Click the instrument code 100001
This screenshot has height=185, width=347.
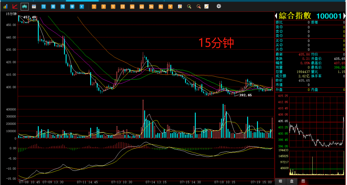(329, 16)
